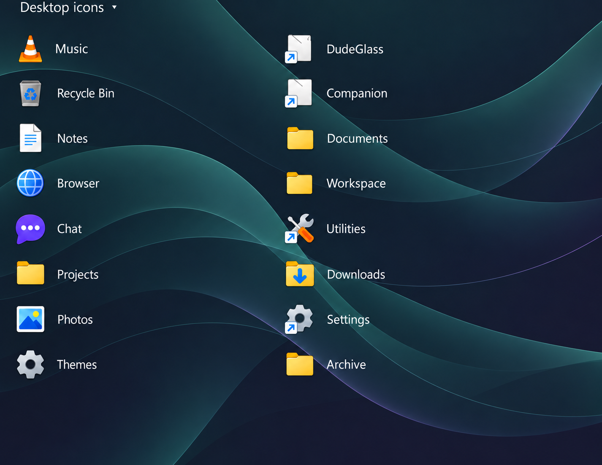Image resolution: width=602 pixels, height=465 pixels.
Task: Open the Recycle Bin icon
Action: (x=30, y=93)
